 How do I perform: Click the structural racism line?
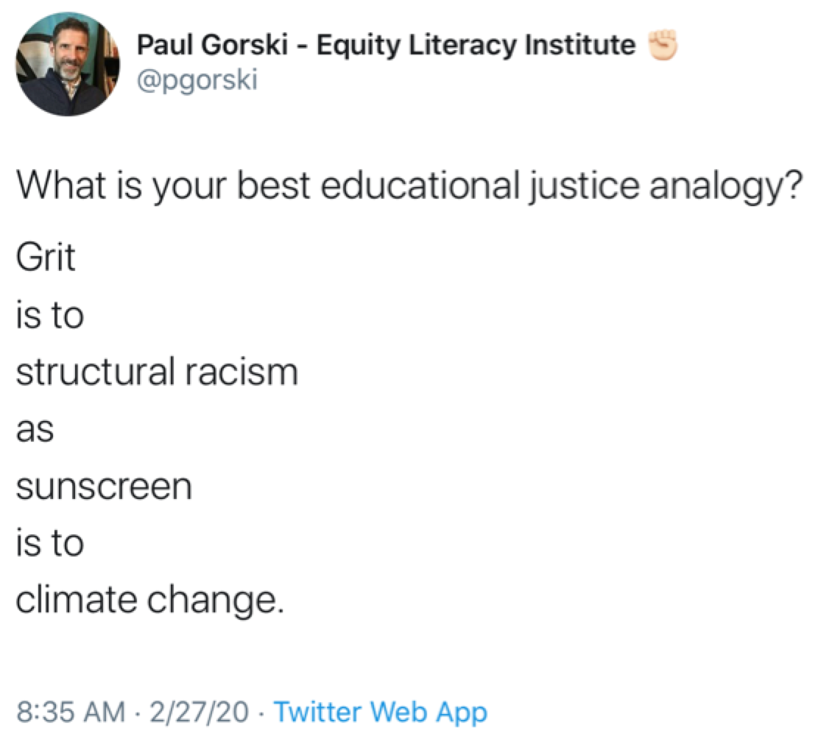click(157, 372)
